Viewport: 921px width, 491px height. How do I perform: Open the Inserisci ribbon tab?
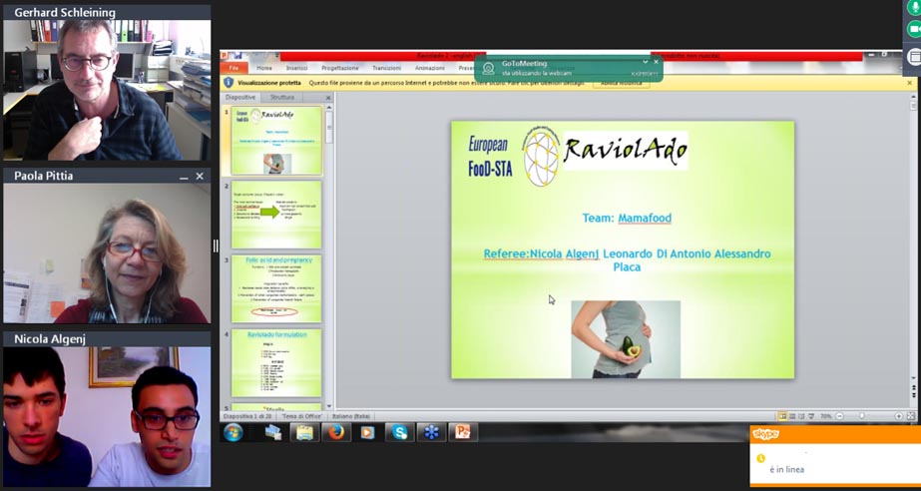click(x=296, y=68)
